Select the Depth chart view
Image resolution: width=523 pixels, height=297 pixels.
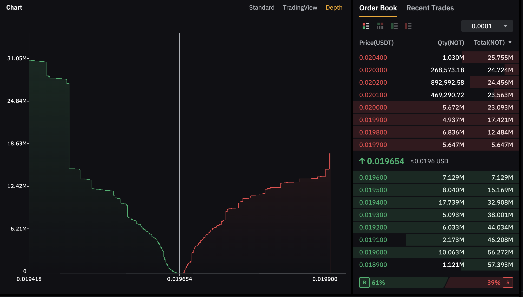[x=334, y=8]
